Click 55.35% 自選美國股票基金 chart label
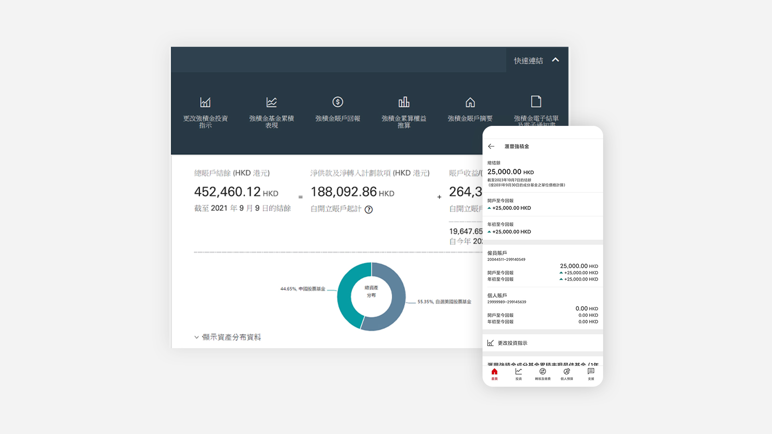 point(444,302)
